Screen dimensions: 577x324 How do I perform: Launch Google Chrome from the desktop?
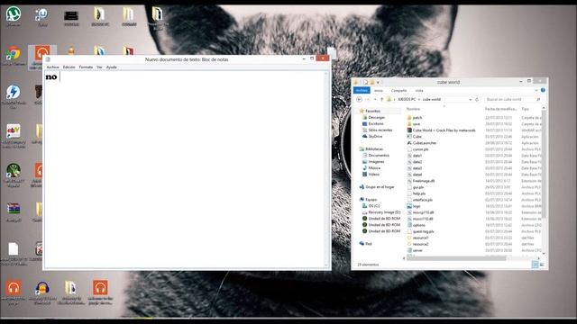14,54
